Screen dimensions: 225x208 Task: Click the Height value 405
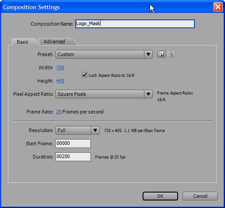60,81
